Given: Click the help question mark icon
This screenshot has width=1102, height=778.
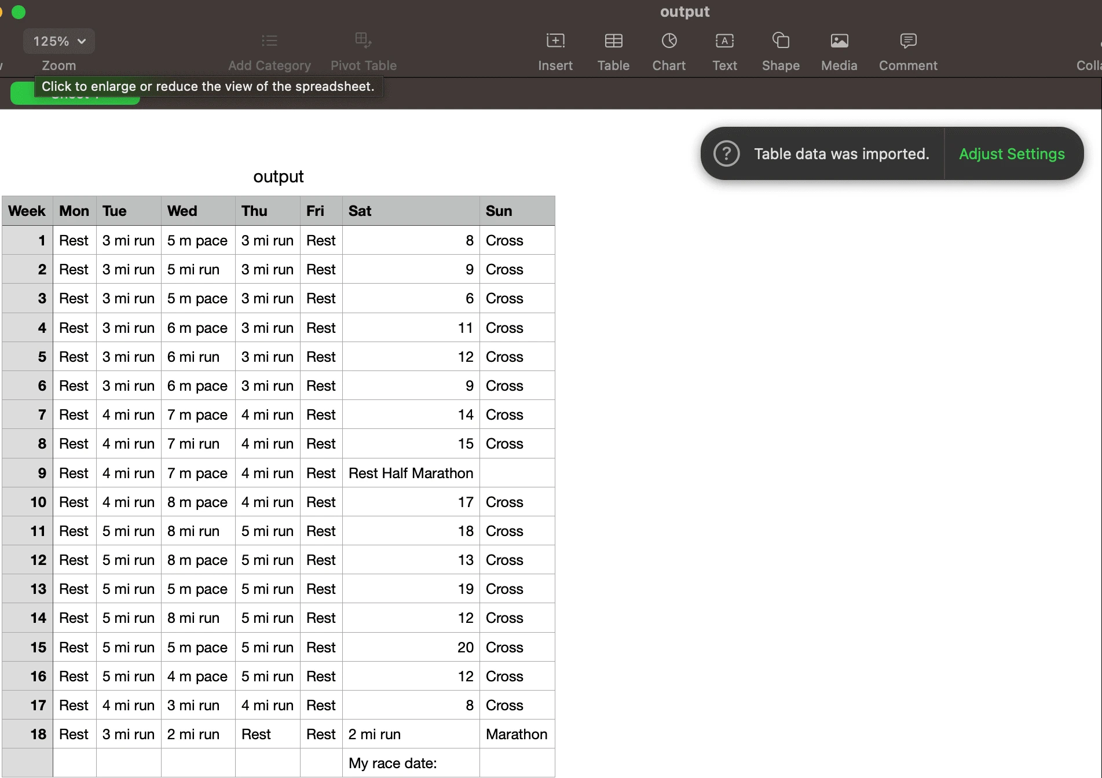Looking at the screenshot, I should click(x=726, y=153).
